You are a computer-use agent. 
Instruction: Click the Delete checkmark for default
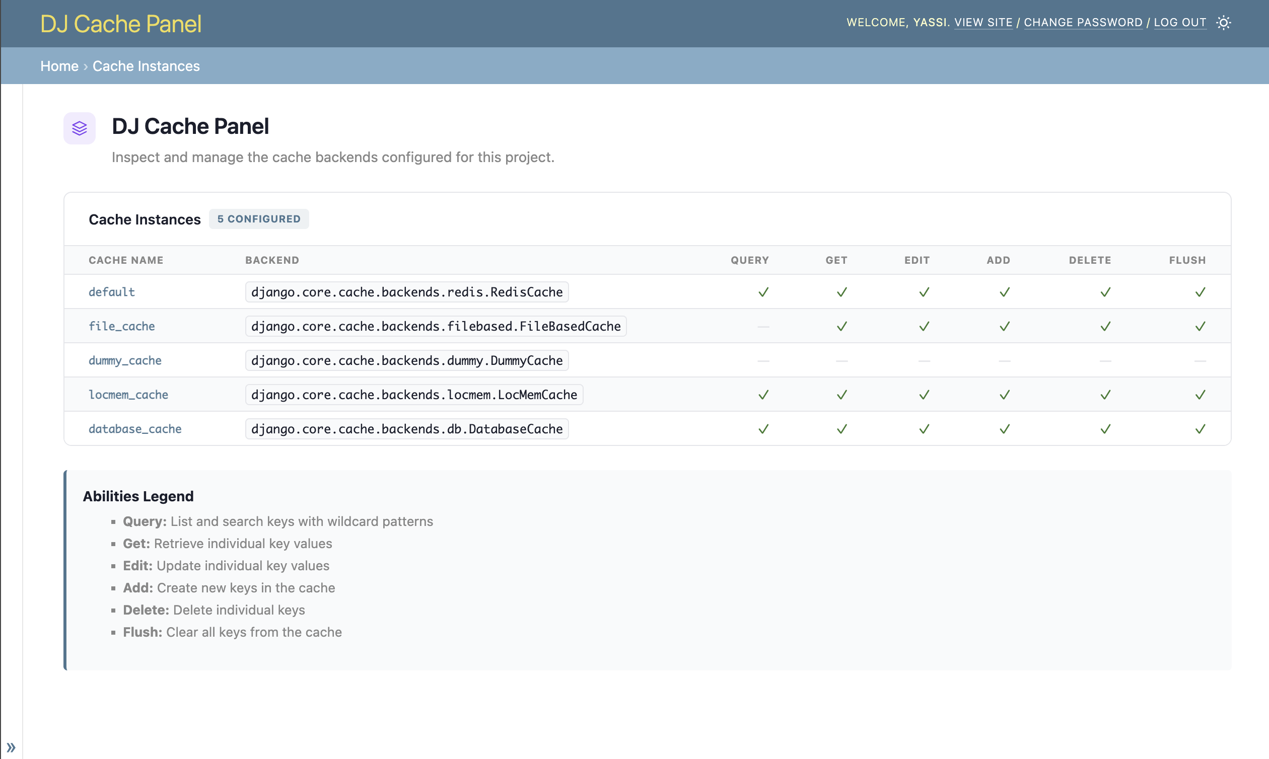click(x=1105, y=292)
